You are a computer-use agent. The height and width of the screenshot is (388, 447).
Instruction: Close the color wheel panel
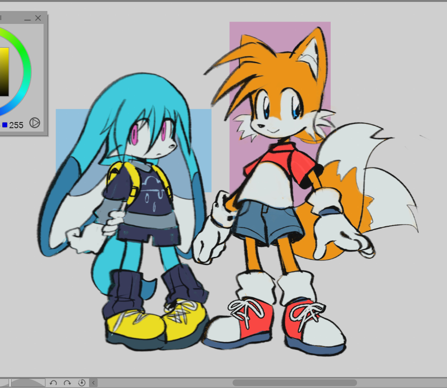click(38, 18)
